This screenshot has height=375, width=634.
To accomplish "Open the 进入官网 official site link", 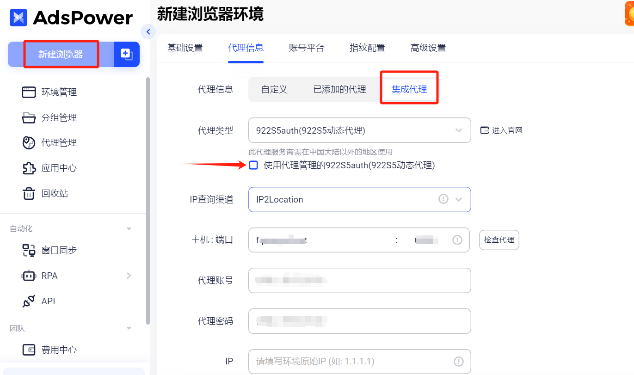I will pyautogui.click(x=501, y=130).
